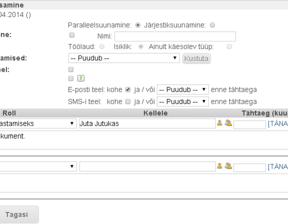Click the TÄNA link in Juta Jutukas row
The image size is (288, 224).
(x=278, y=124)
